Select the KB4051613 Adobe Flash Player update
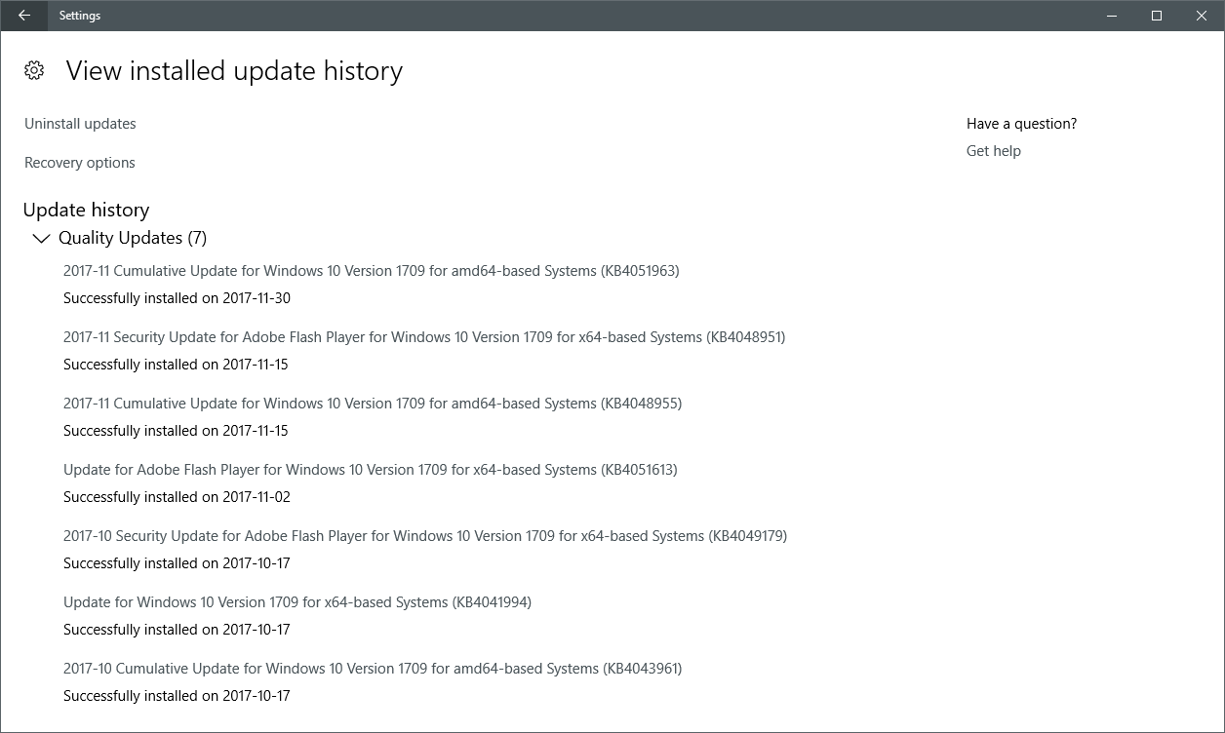 pos(370,470)
